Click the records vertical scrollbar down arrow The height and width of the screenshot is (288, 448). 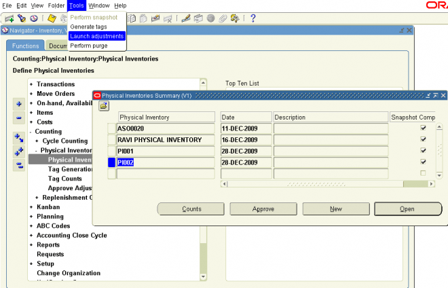tap(439, 175)
